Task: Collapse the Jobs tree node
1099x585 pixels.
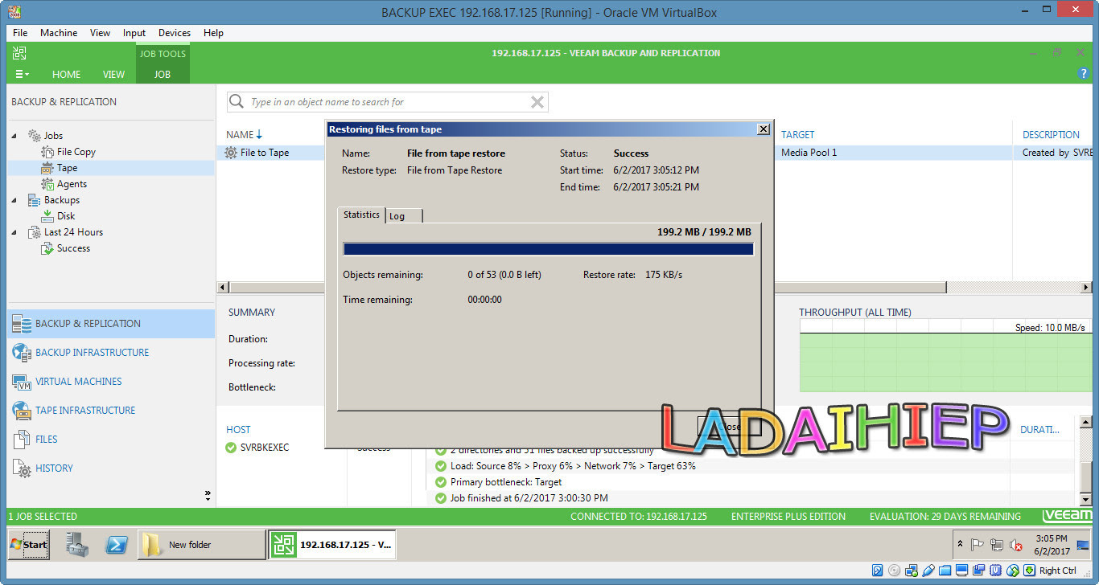Action: click(14, 136)
